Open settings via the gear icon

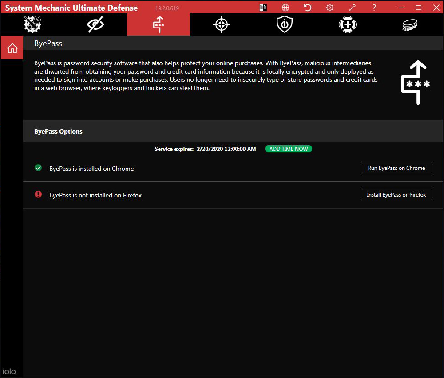point(330,8)
